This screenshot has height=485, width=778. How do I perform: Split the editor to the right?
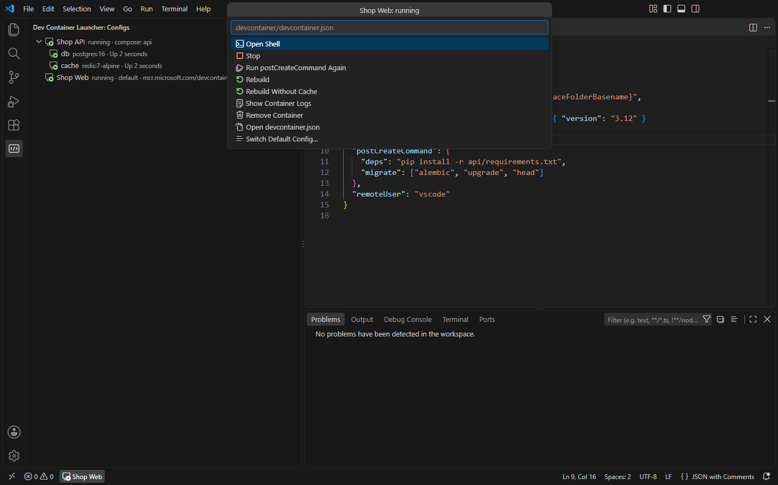tap(753, 28)
